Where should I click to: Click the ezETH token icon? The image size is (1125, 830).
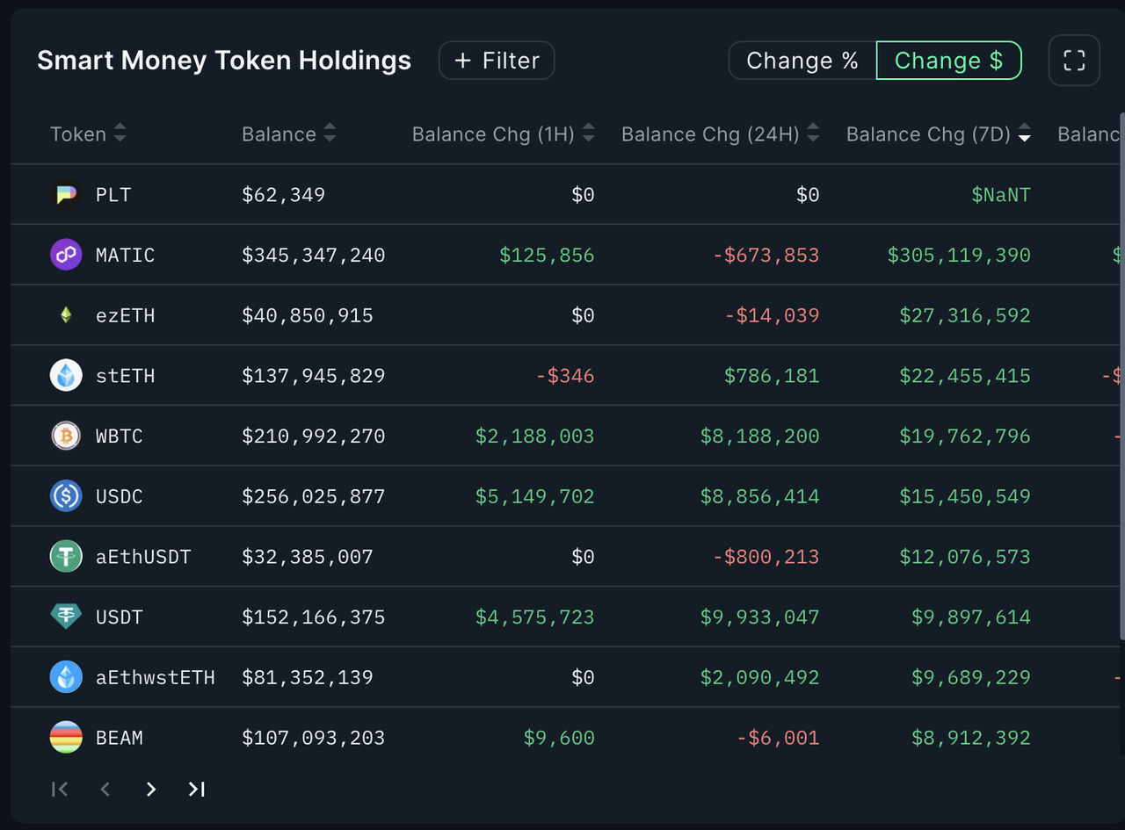(66, 315)
